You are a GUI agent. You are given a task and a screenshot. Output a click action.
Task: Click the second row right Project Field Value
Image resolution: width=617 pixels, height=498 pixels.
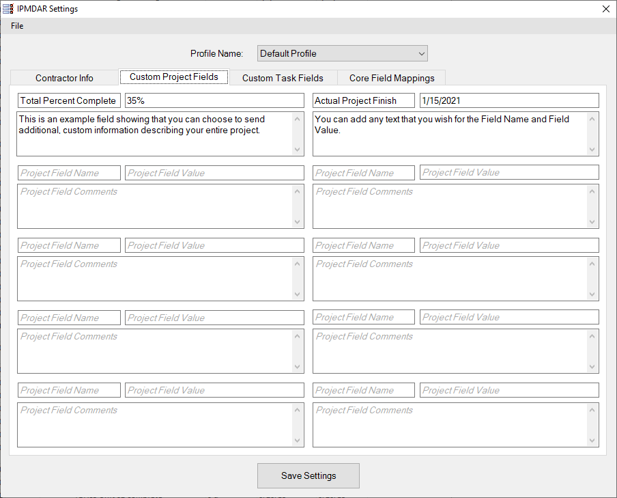(x=508, y=173)
